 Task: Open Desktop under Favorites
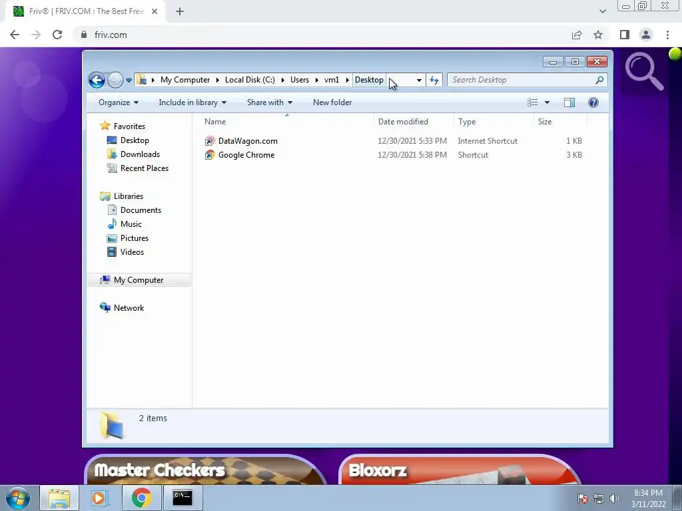[x=135, y=140]
